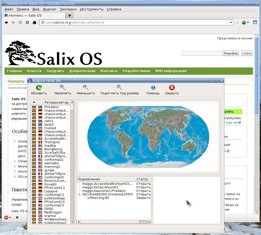The height and width of the screenshot is (235, 261).
Task: Open a new Firefox tab
Action: [70, 16]
